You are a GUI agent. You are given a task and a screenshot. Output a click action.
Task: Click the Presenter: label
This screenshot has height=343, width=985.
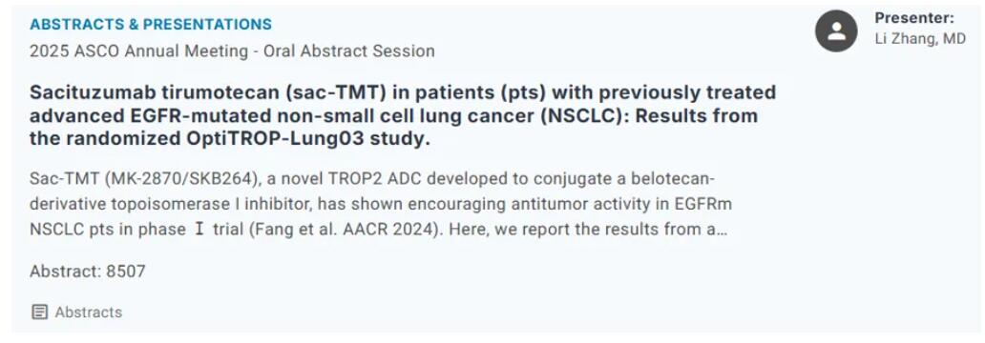(x=914, y=18)
